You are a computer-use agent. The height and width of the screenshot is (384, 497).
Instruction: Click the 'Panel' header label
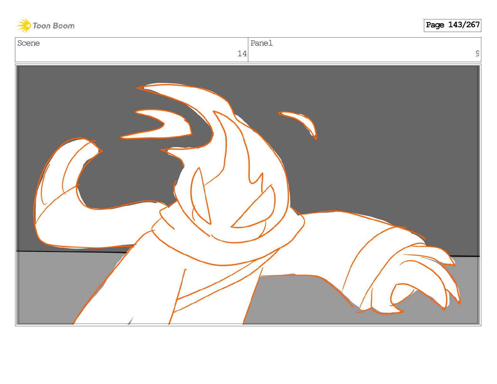pyautogui.click(x=261, y=43)
